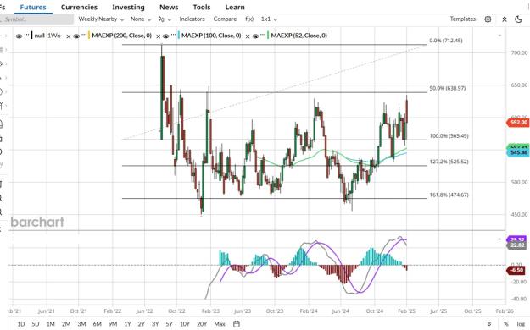
Task: Set range to 2Y
Action: point(142,324)
